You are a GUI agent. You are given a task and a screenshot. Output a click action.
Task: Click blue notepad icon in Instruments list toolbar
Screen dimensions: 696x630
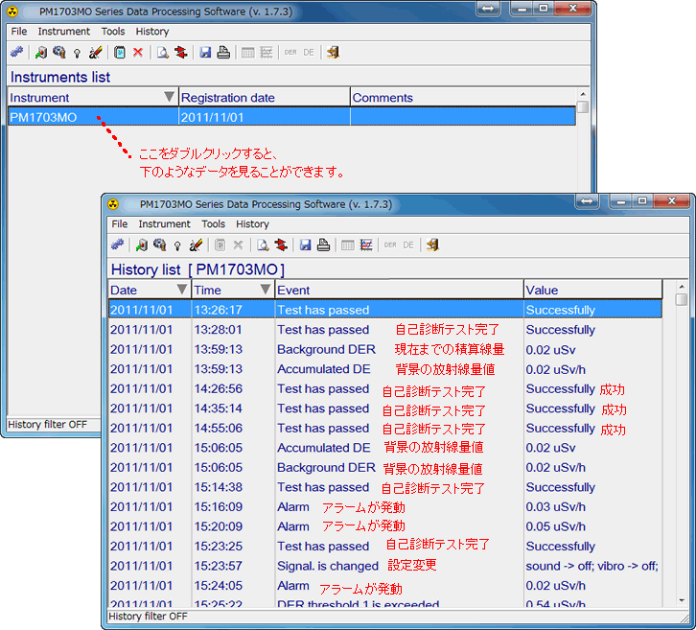tap(120, 53)
